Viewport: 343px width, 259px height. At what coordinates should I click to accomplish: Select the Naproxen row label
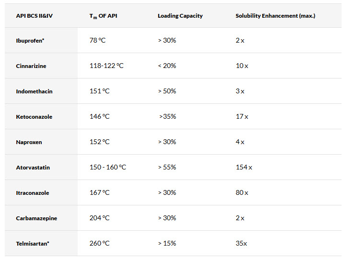coord(29,142)
